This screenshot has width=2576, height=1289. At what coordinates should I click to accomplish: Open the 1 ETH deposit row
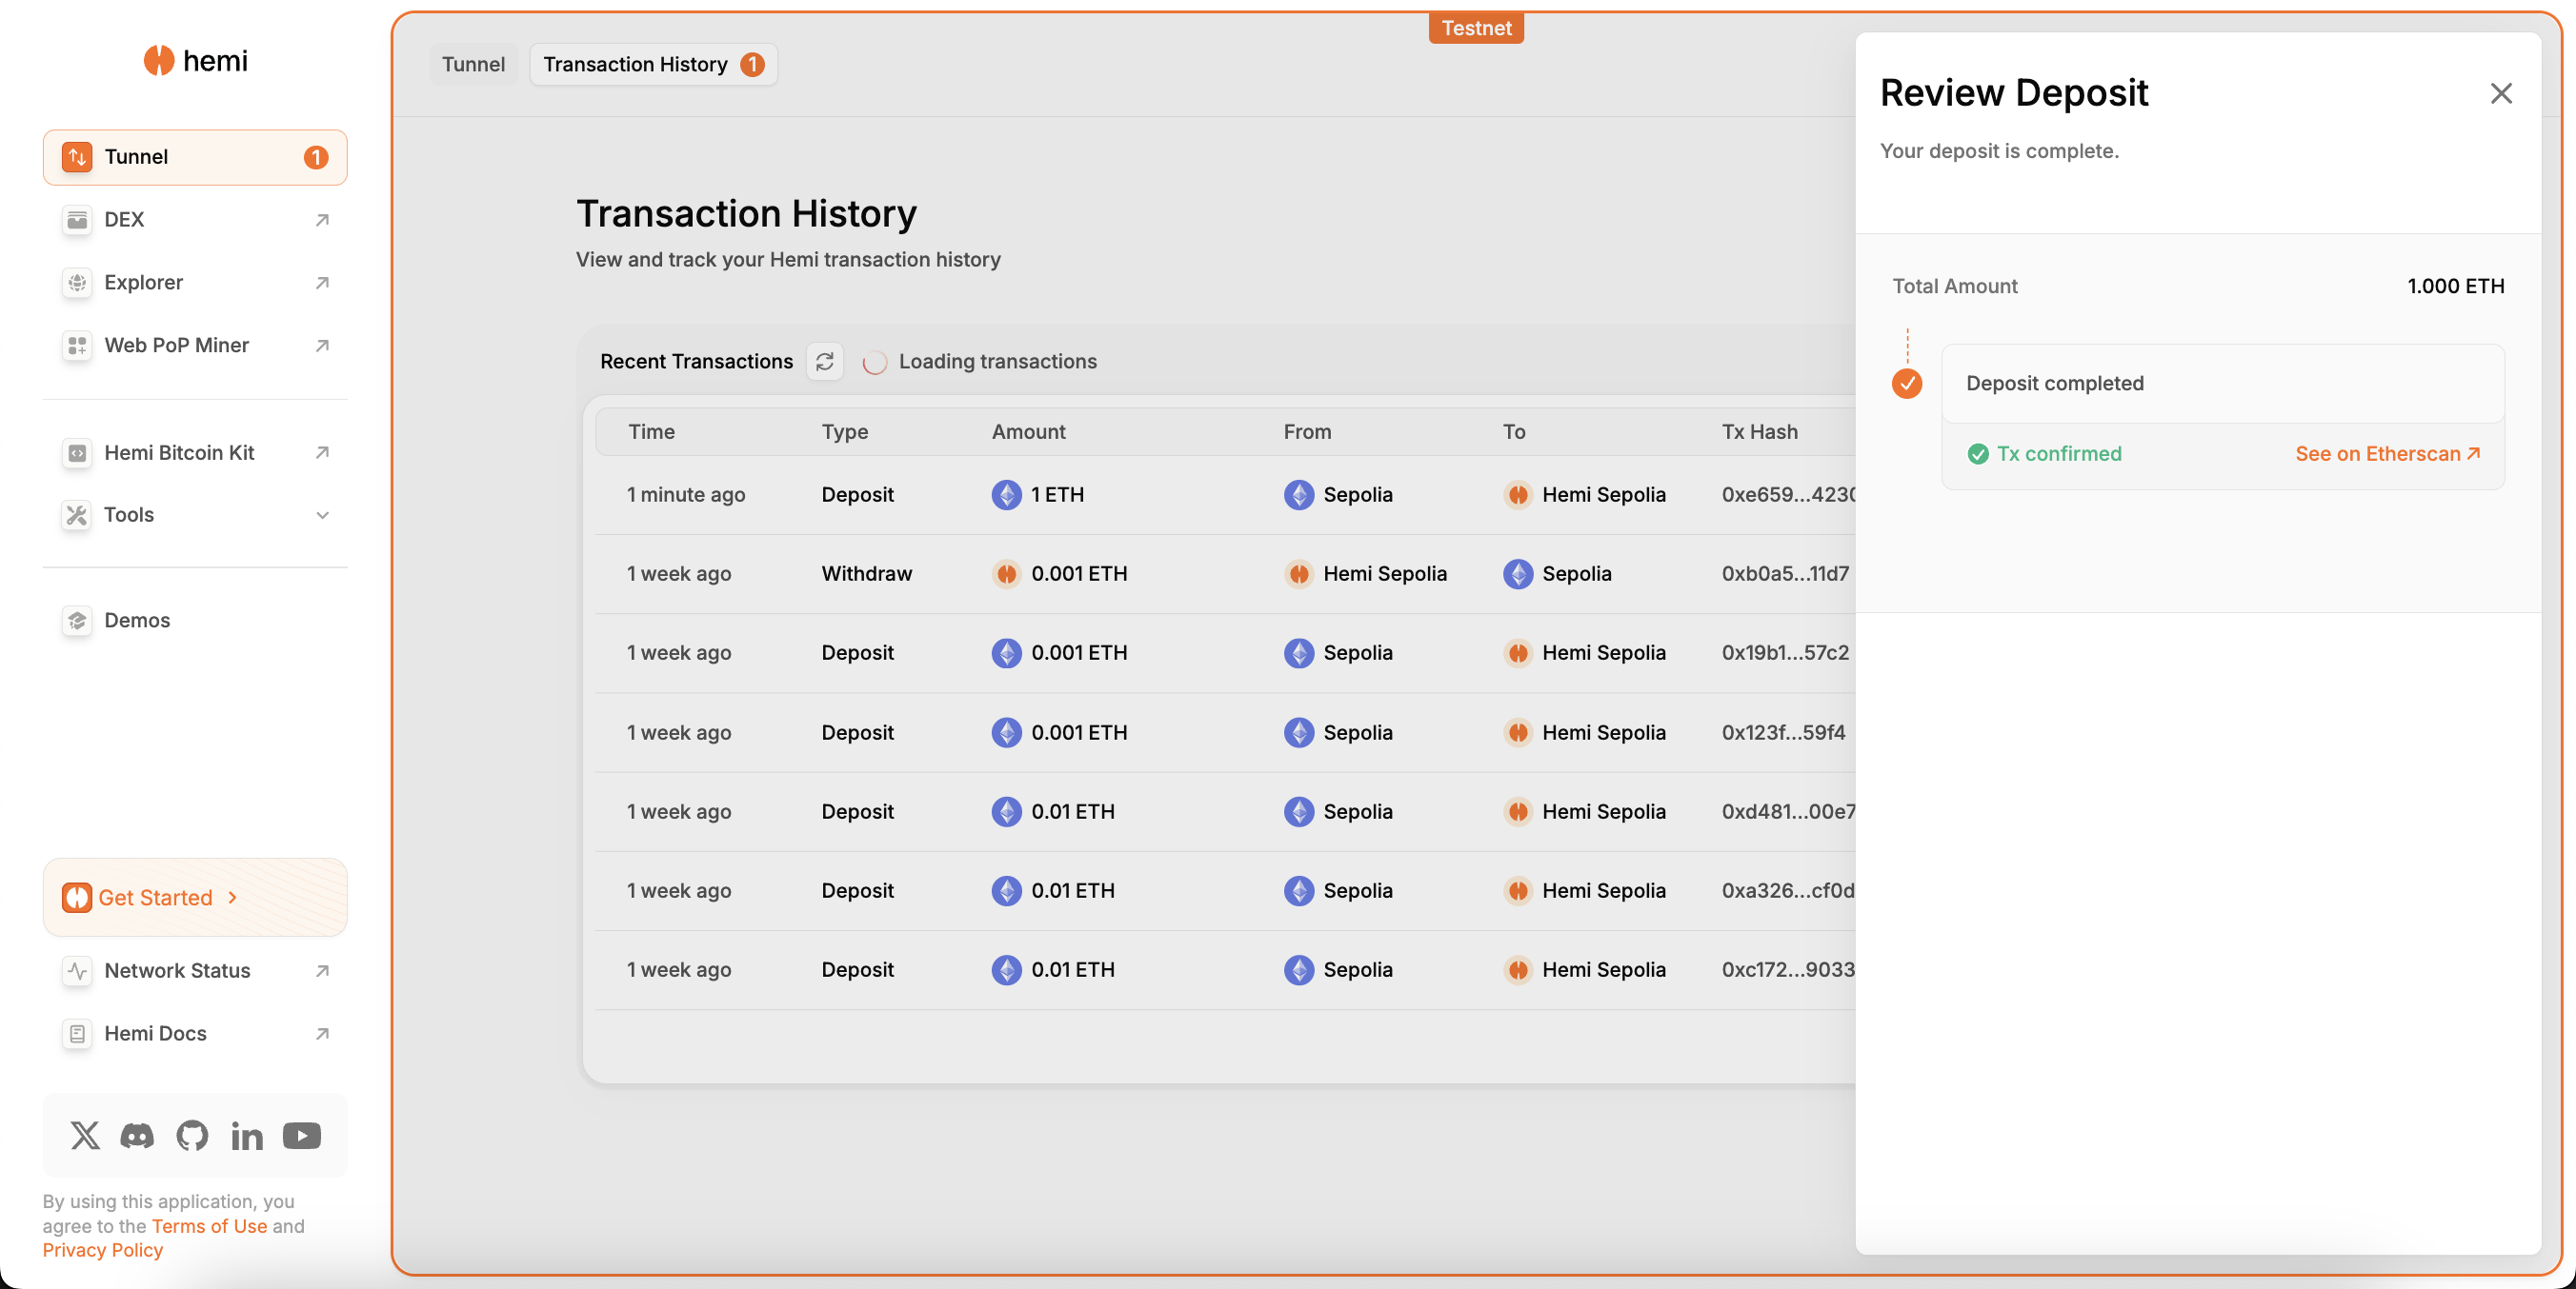point(1225,495)
